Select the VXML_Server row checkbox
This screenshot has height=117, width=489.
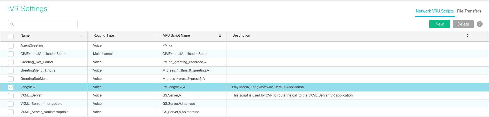point(11,95)
